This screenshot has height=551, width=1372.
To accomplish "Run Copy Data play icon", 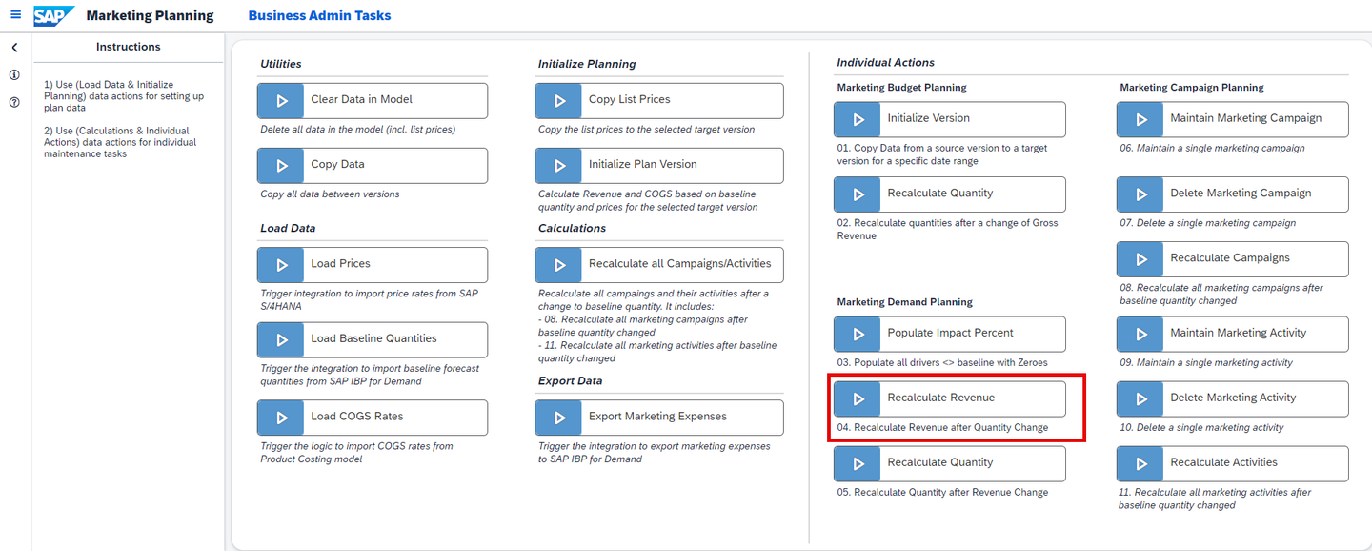I will coord(281,165).
